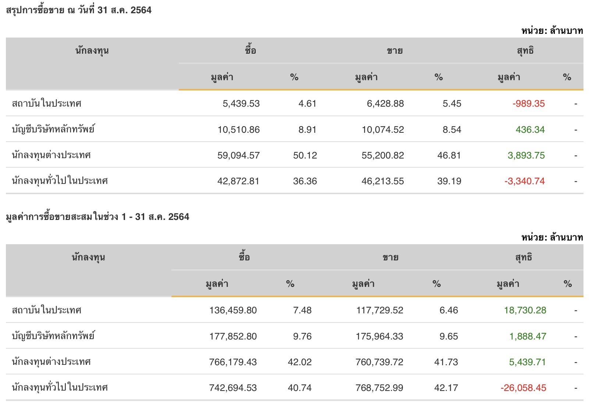
Task: Select the heading 'มูลค่าการซื้อขายสะสมในช่วง 1 - 31 ส.ค. 2564'
Action: pos(97,217)
